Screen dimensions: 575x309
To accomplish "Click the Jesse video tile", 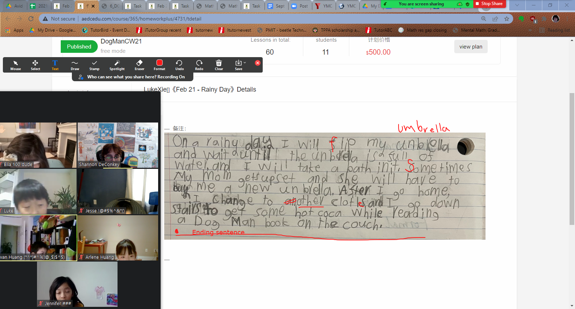I will 118,192.
